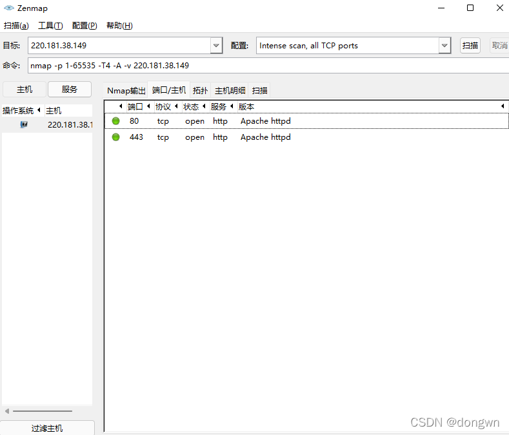
Task: Expand the 配置 profile dropdown arrow
Action: [444, 46]
